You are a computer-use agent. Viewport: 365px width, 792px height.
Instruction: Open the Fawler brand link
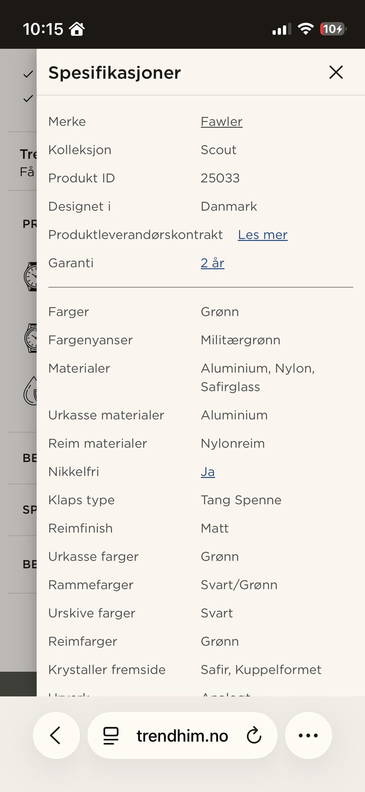point(221,122)
